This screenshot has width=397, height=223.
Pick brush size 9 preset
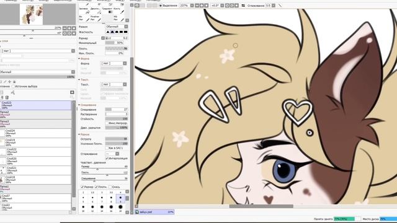[120, 198]
